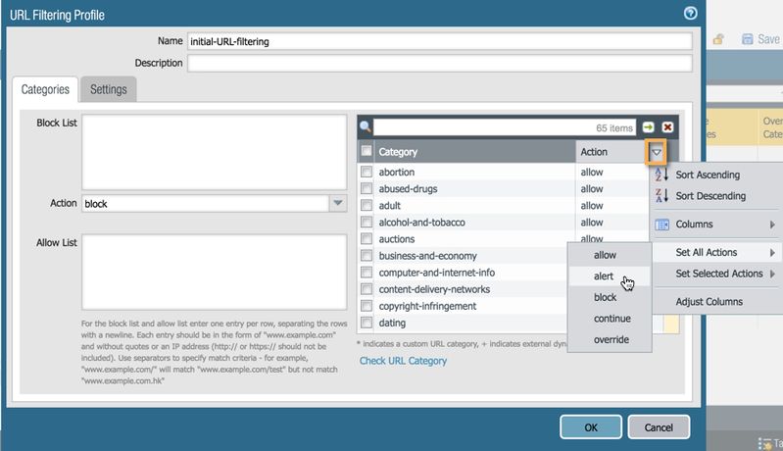Click the category search filter field
783x451 pixels.
point(505,127)
